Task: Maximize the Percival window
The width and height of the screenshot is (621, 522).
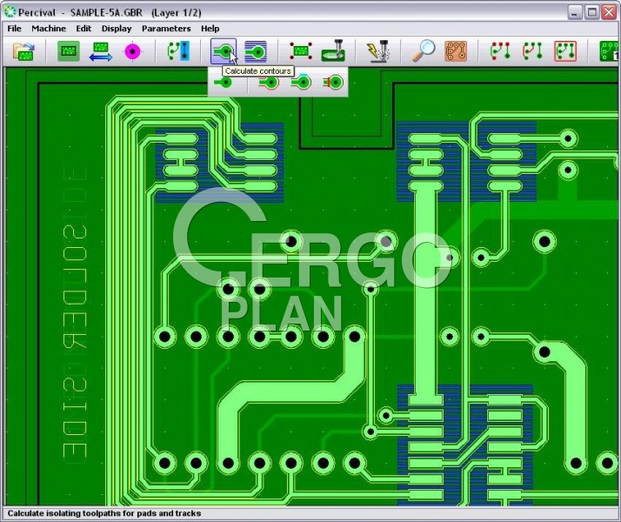Action: point(592,12)
